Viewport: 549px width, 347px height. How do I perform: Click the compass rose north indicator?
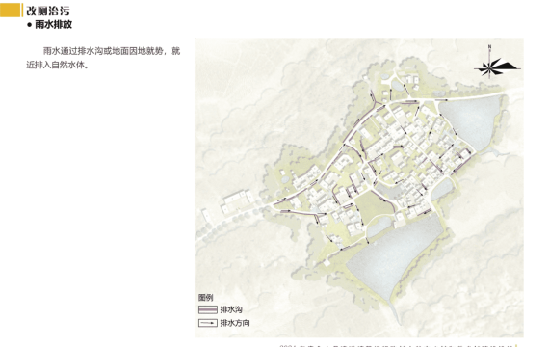[x=496, y=62]
